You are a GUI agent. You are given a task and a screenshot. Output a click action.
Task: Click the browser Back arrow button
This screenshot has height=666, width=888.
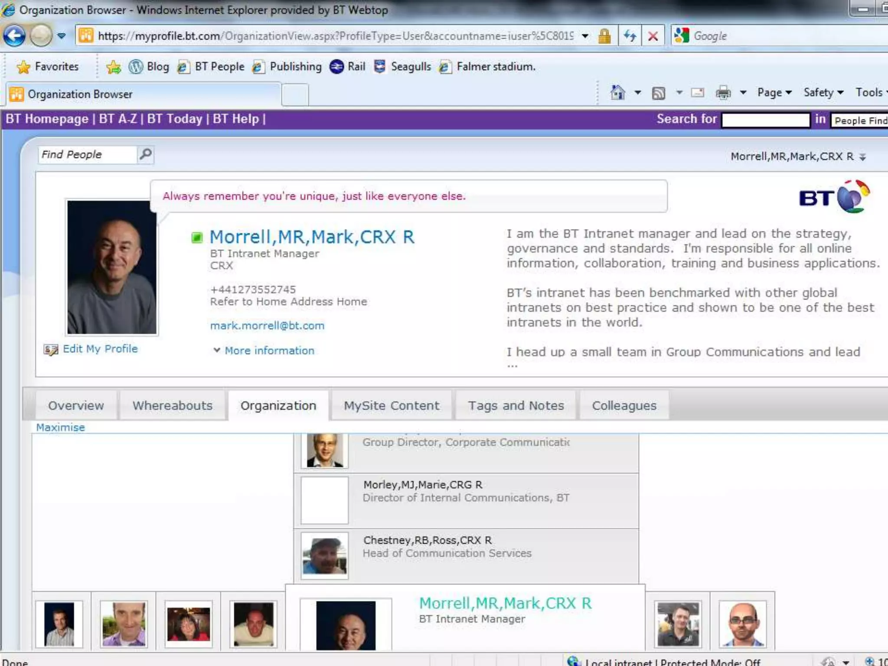pos(14,36)
